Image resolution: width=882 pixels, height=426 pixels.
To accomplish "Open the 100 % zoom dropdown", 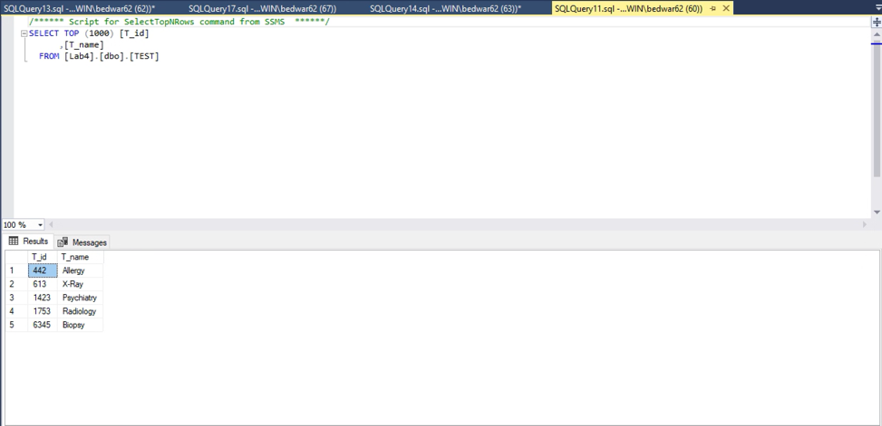I will pos(41,224).
